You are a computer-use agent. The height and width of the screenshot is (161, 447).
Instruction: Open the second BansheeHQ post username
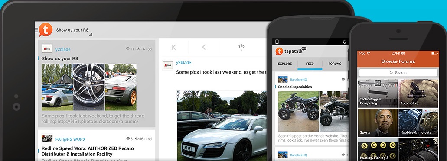pyautogui.click(x=298, y=155)
